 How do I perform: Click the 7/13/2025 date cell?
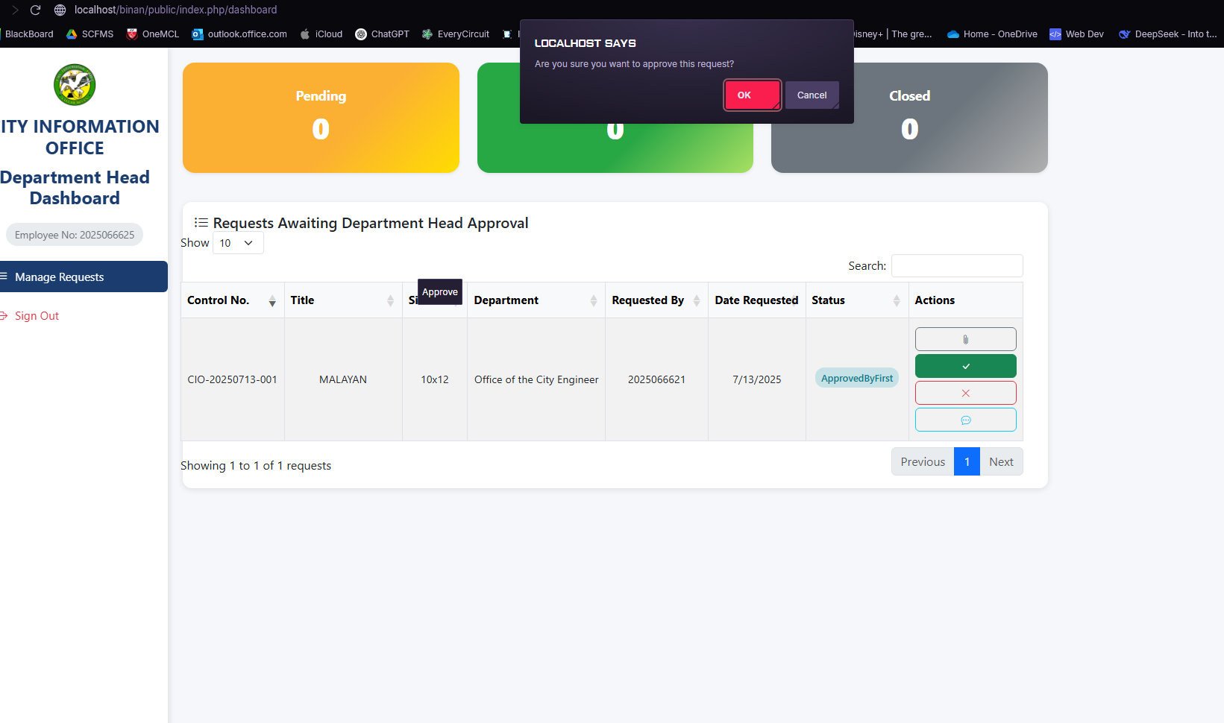click(x=757, y=379)
